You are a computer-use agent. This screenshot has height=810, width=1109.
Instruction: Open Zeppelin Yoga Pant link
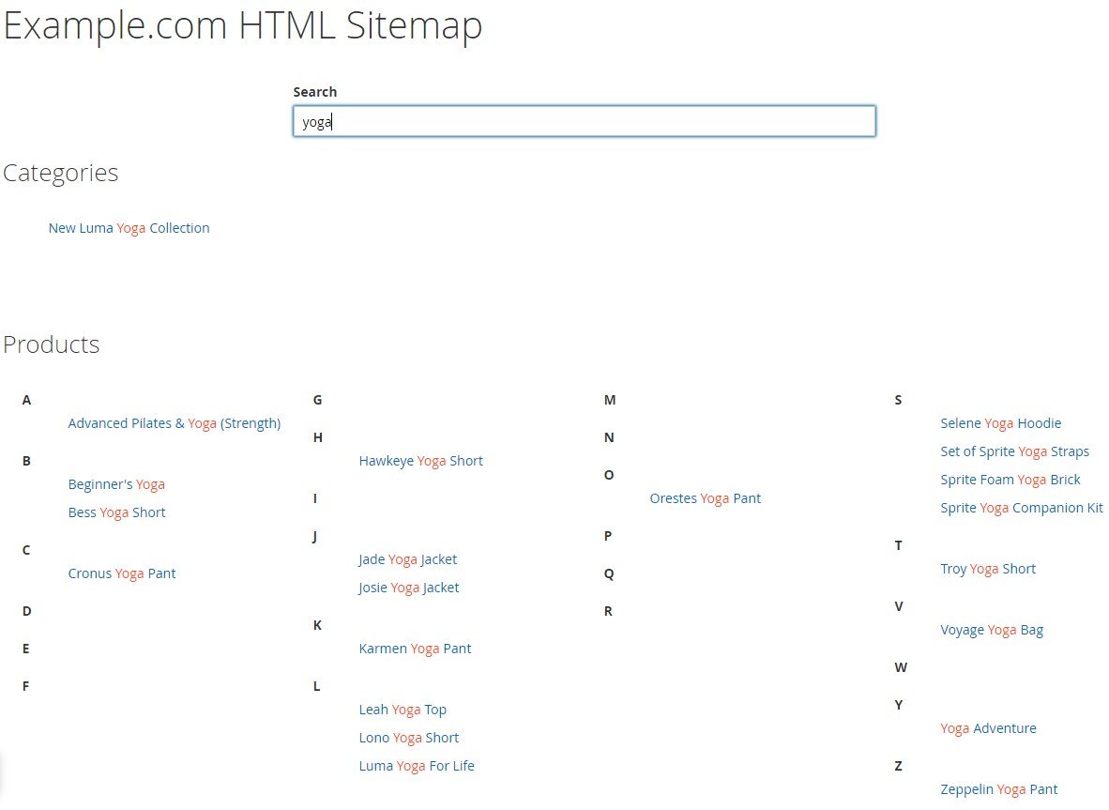(998, 789)
